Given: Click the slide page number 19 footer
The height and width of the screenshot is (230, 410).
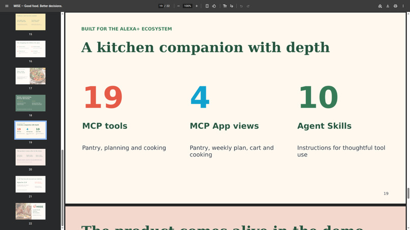Looking at the screenshot, I should pos(386,193).
